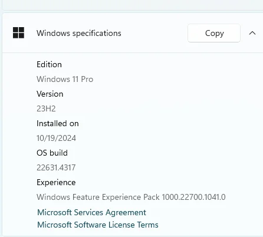Select the Experience label
Image resolution: width=263 pixels, height=237 pixels.
56,183
